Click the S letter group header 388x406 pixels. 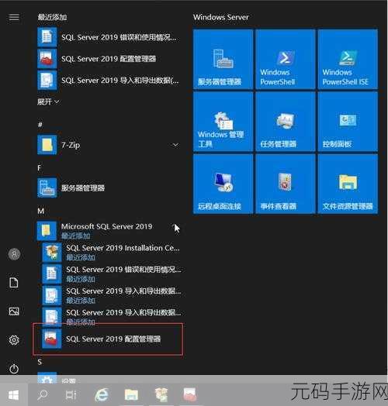(40, 362)
